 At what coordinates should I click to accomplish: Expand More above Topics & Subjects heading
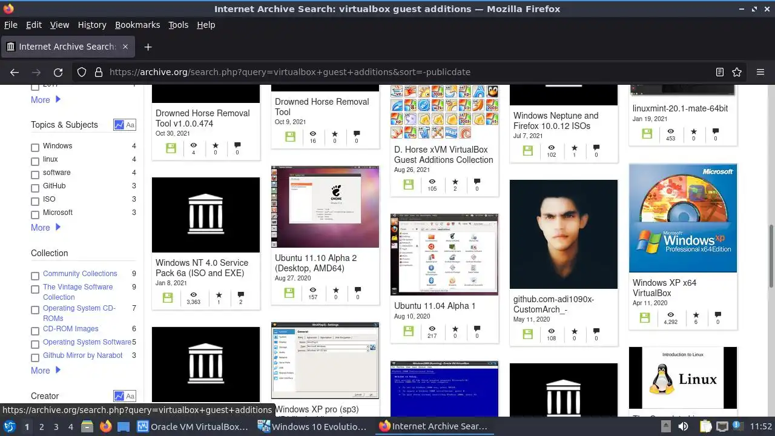pos(46,100)
